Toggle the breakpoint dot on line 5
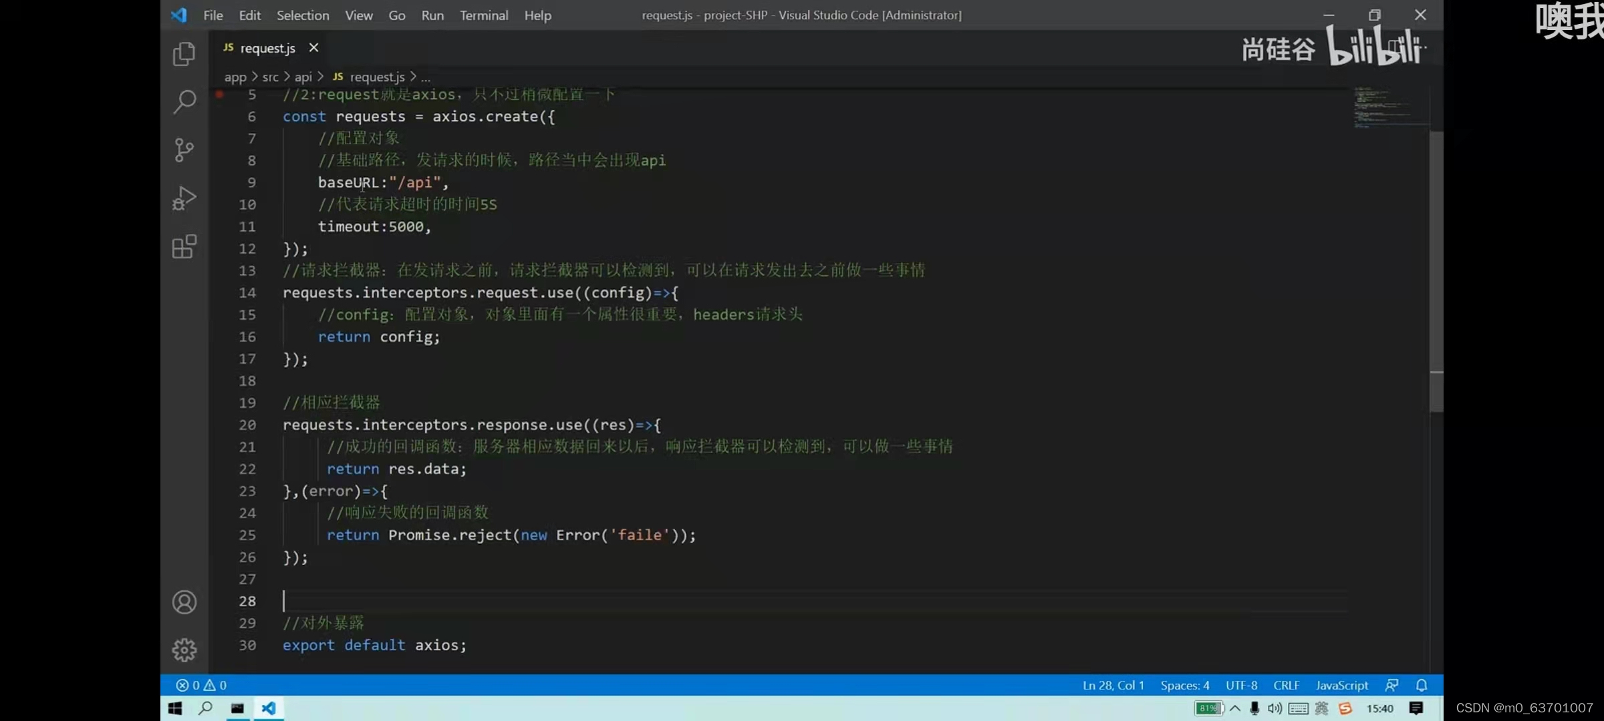The image size is (1604, 721). (219, 95)
